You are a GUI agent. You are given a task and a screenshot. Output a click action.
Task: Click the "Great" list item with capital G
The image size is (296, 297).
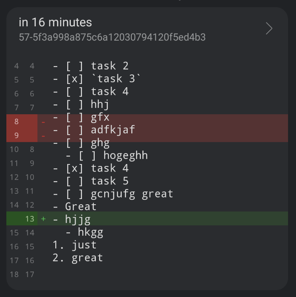click(x=81, y=206)
